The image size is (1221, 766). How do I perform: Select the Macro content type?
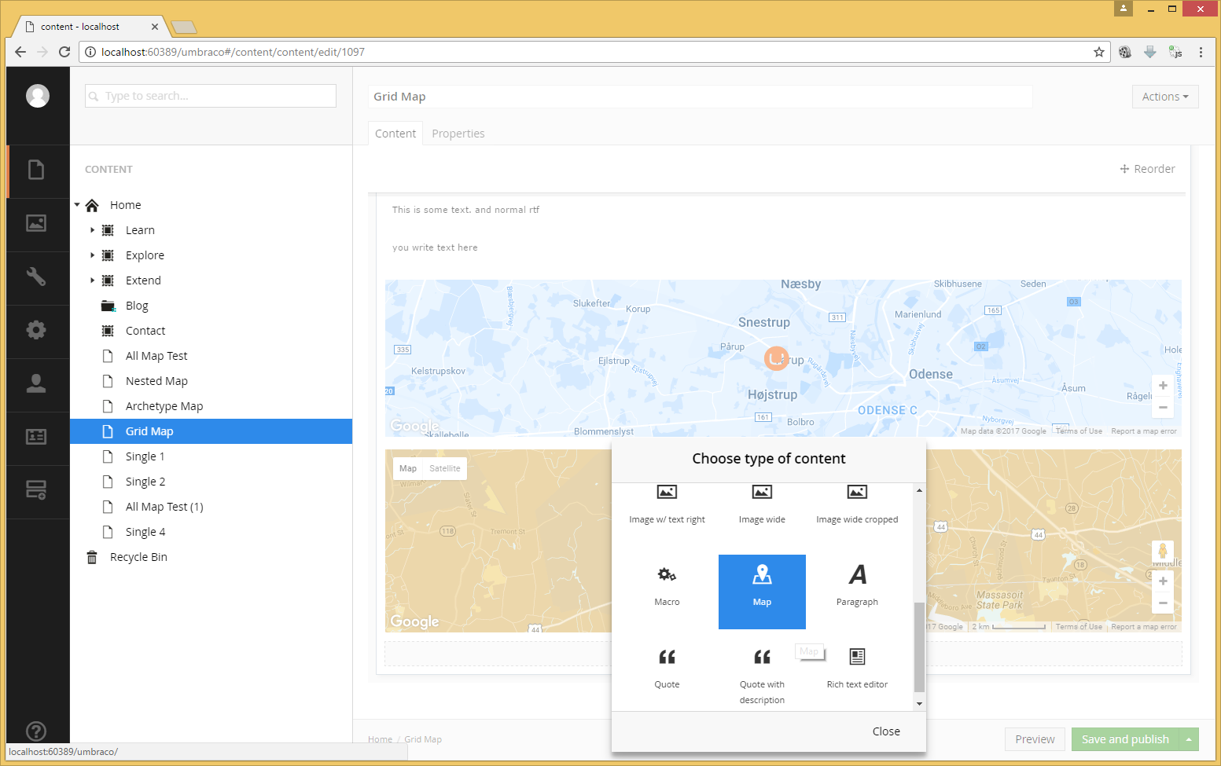[x=667, y=586]
